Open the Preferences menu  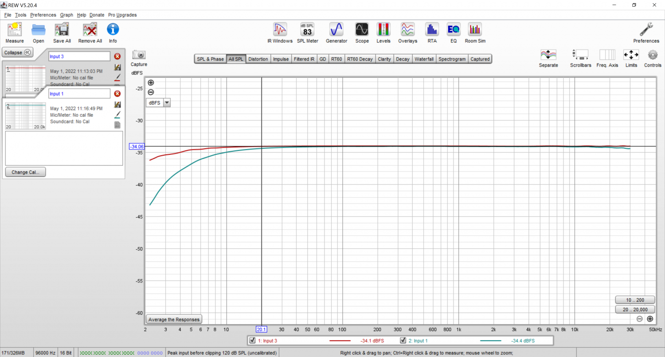click(x=43, y=15)
